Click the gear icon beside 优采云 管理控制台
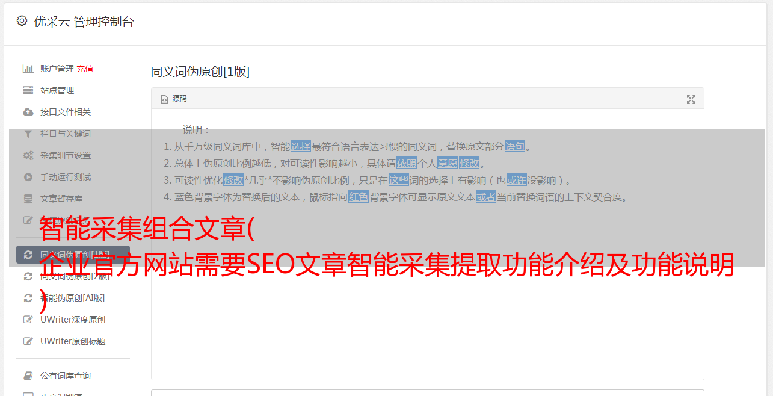 (22, 21)
